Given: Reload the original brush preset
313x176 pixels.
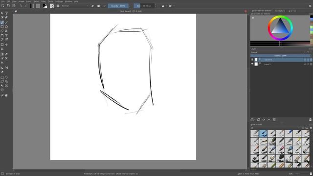Looking at the screenshot, I should click(x=104, y=6).
